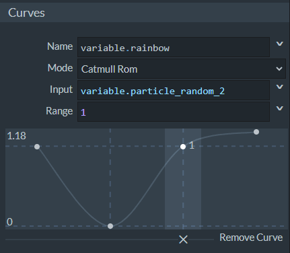
Task: Click the horizontal line left of the X icon
Action: [x=92, y=240]
